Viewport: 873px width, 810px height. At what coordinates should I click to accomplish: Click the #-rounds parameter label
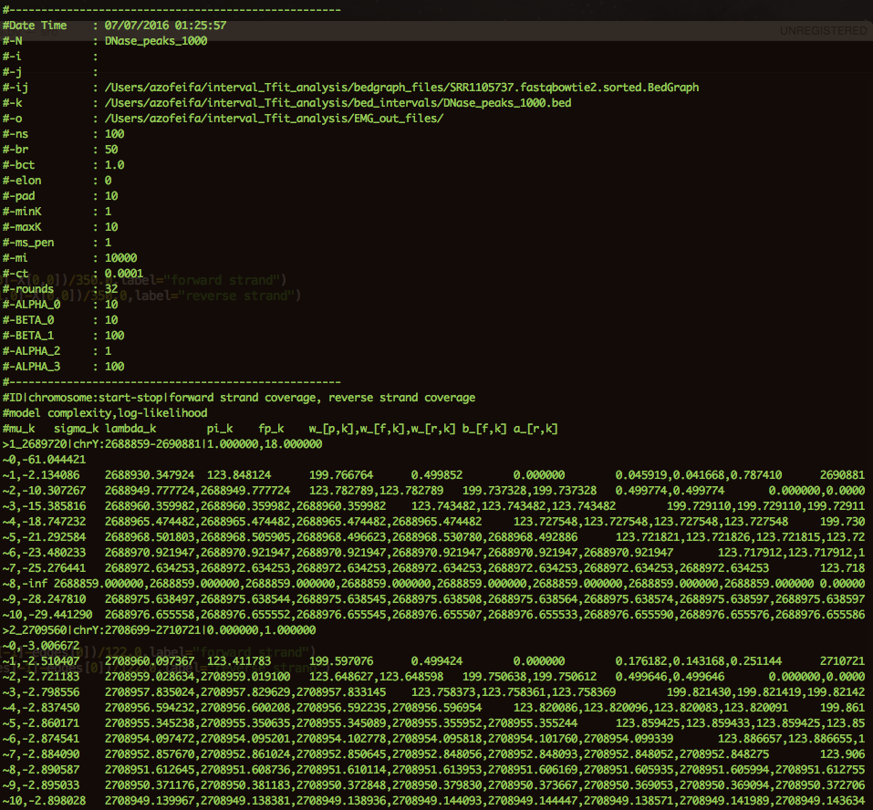pyautogui.click(x=28, y=289)
